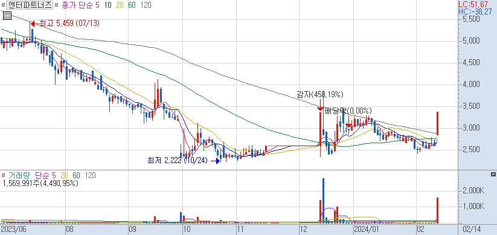Click the HC:-38.27 value
This screenshot has height=235, width=497.
(x=475, y=11)
